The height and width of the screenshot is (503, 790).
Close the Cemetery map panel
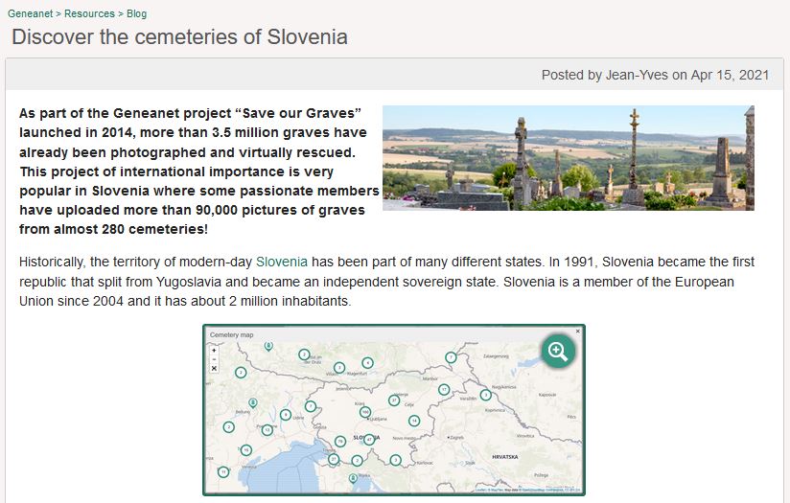(x=578, y=332)
